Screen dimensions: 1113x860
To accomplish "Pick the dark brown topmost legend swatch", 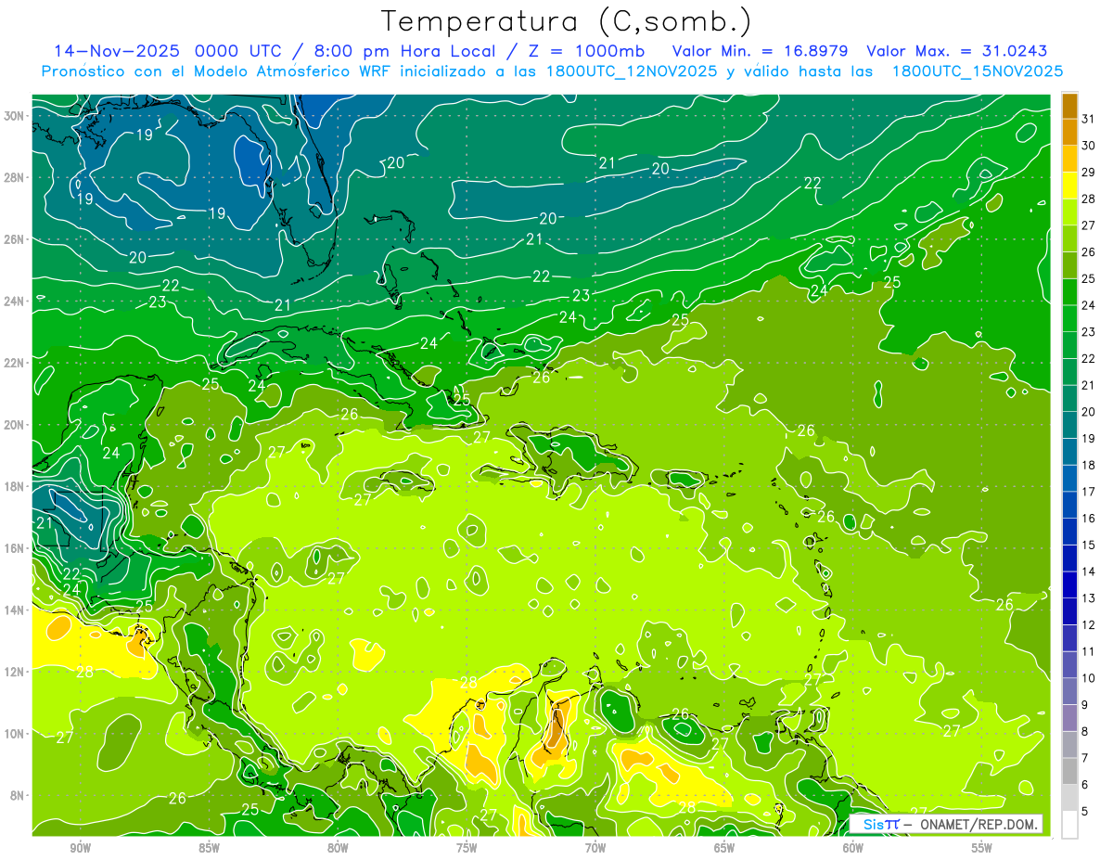I will pos(1069,105).
